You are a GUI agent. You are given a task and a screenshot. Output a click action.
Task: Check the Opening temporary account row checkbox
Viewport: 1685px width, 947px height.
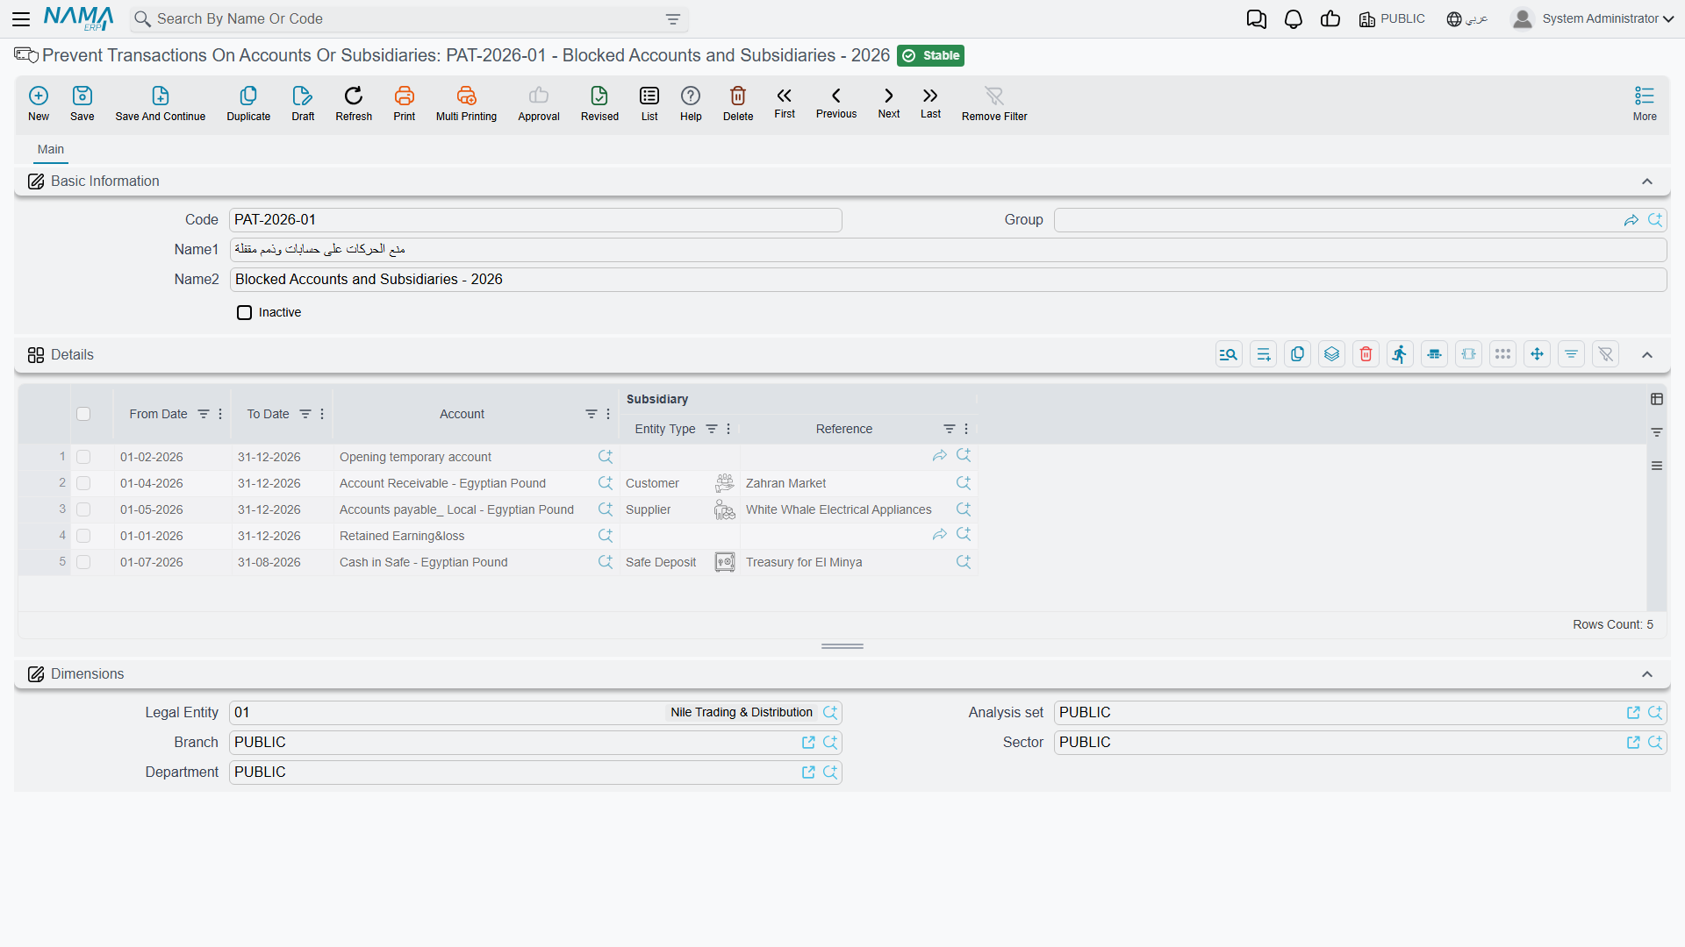83,457
